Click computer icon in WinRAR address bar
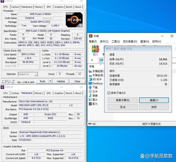The image size is (176, 162). (101, 60)
